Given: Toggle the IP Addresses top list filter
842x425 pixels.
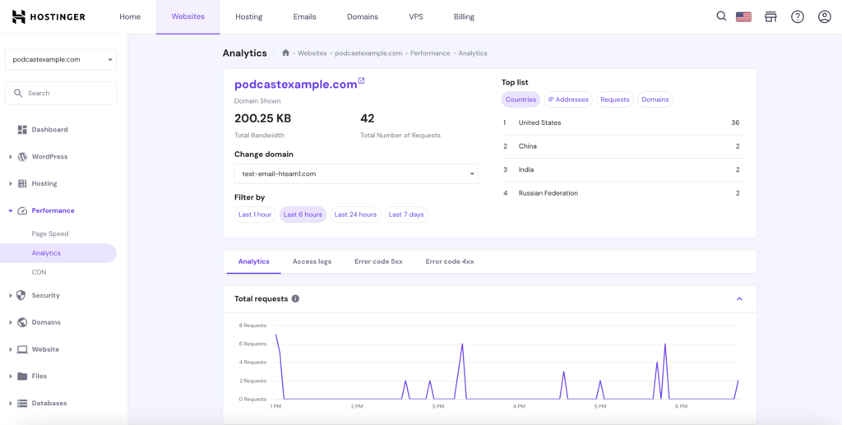Looking at the screenshot, I should pos(568,99).
